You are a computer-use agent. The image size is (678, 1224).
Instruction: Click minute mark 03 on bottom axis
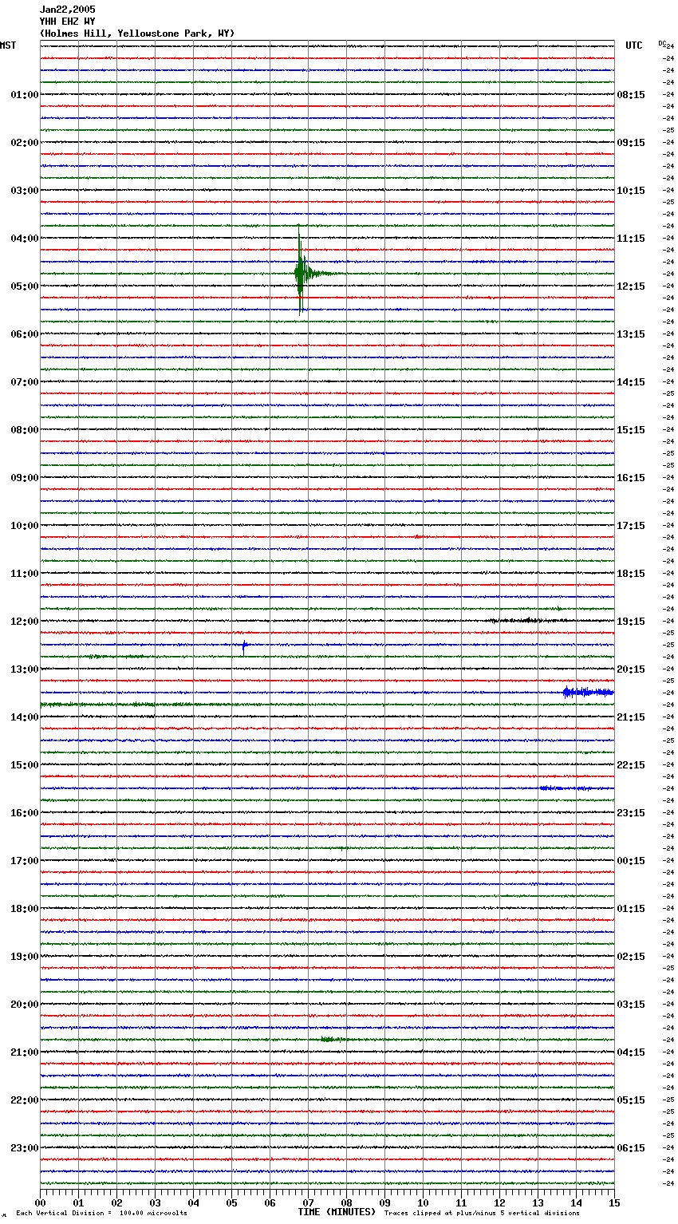click(155, 1202)
